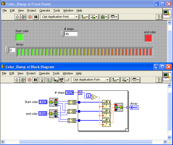Click Step Into icon in Block Diagram
The image size is (173, 145).
click(56, 80)
